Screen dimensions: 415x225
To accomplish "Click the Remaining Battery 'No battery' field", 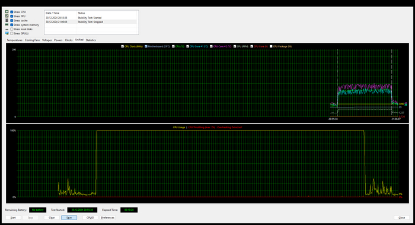I will 37,210.
